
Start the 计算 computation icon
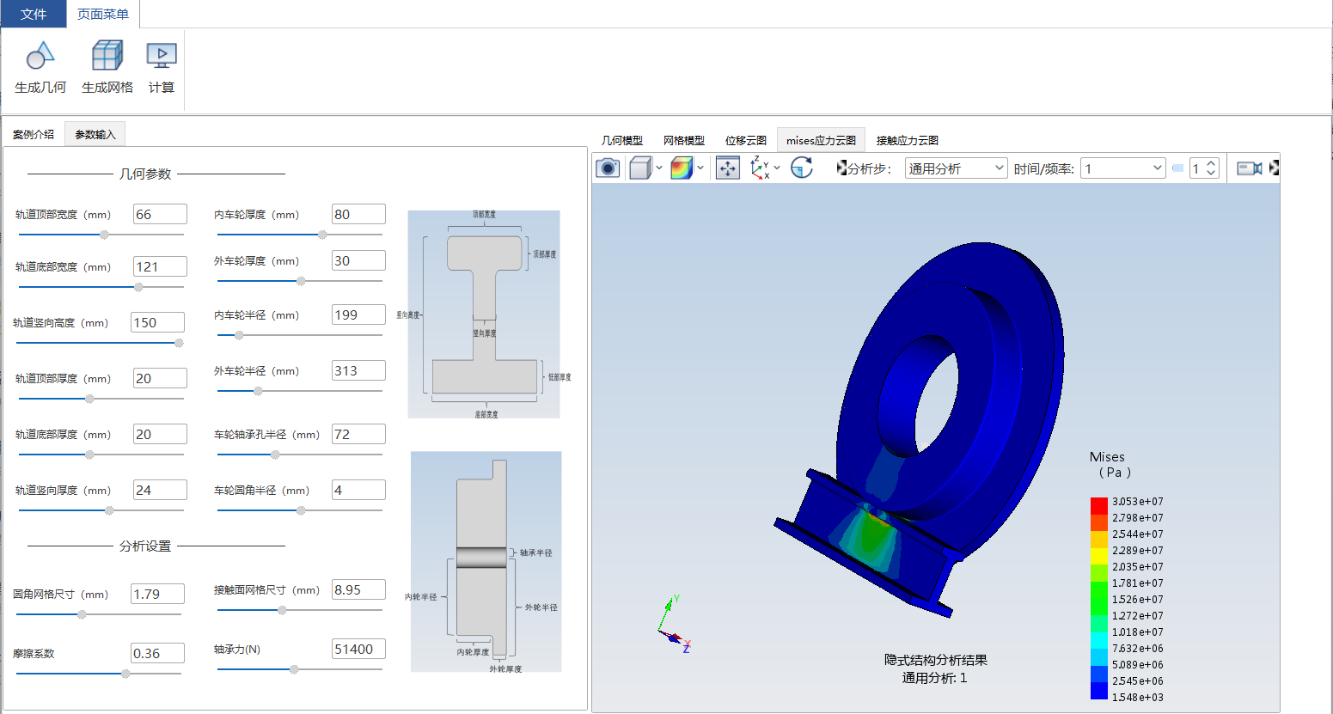[162, 57]
